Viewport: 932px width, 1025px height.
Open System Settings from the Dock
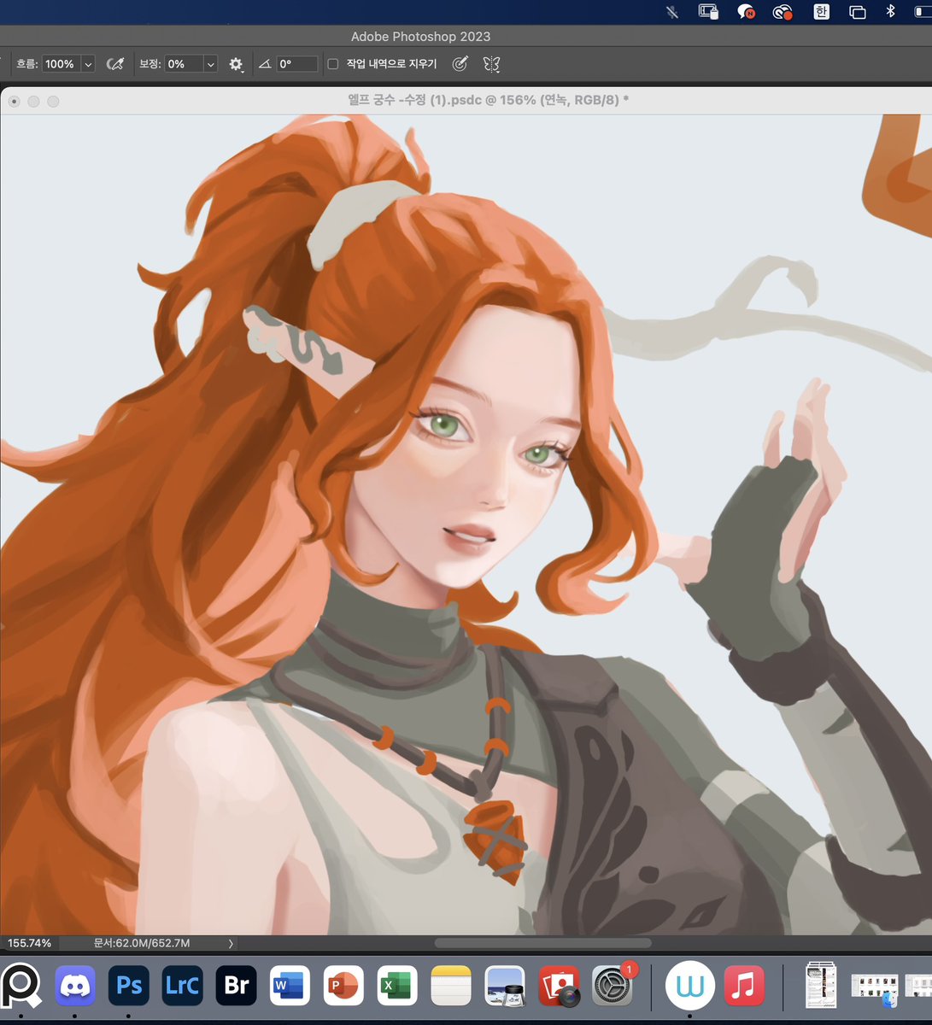pyautogui.click(x=613, y=985)
